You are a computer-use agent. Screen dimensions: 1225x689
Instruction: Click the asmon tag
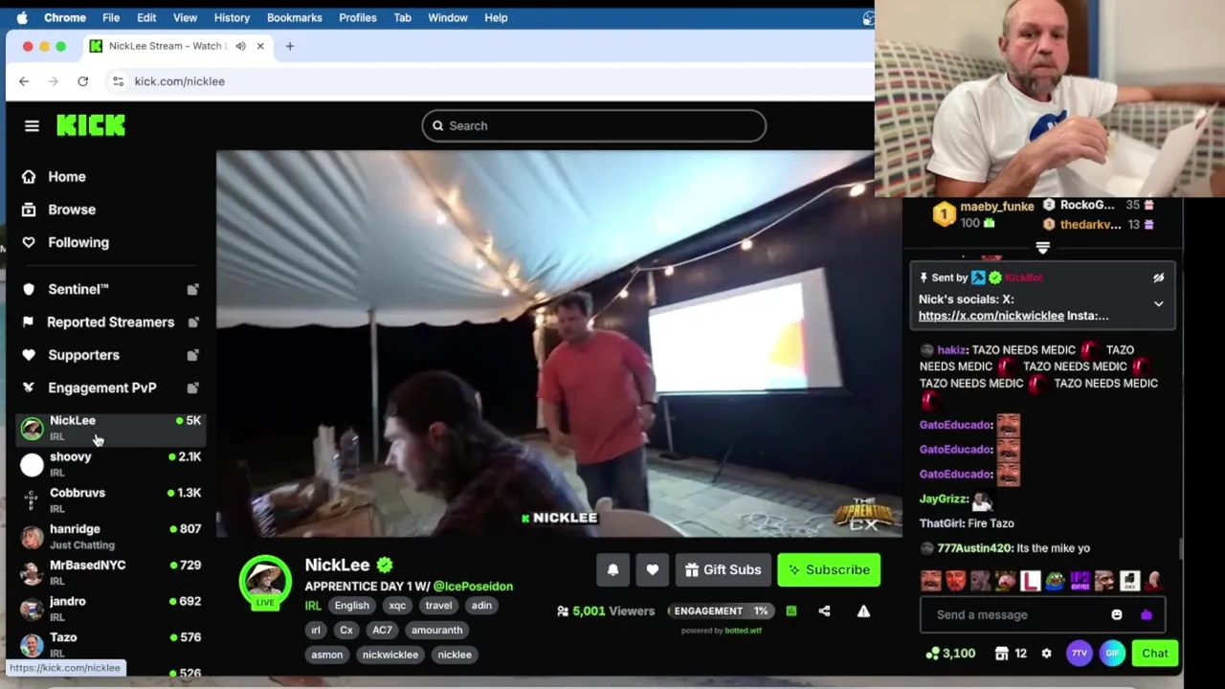(326, 655)
